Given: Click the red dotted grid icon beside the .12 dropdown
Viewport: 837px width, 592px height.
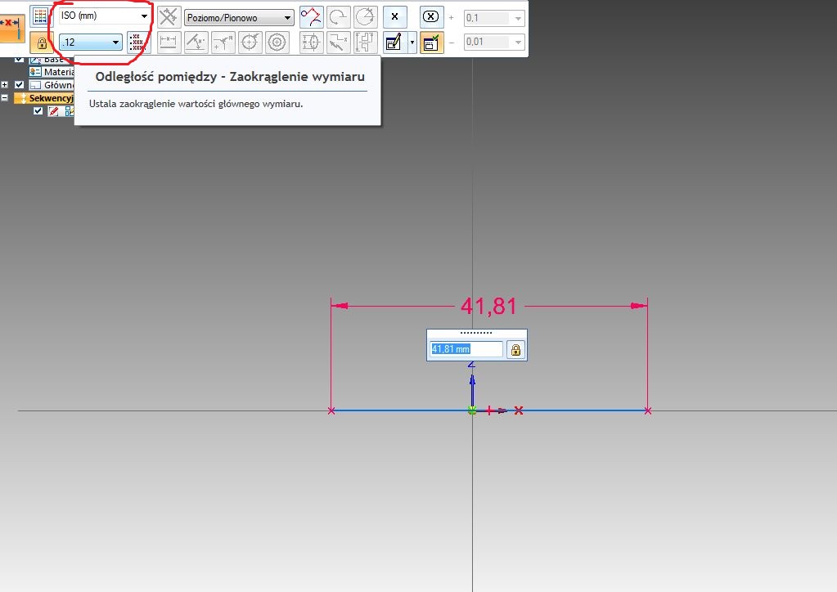Looking at the screenshot, I should [x=137, y=43].
